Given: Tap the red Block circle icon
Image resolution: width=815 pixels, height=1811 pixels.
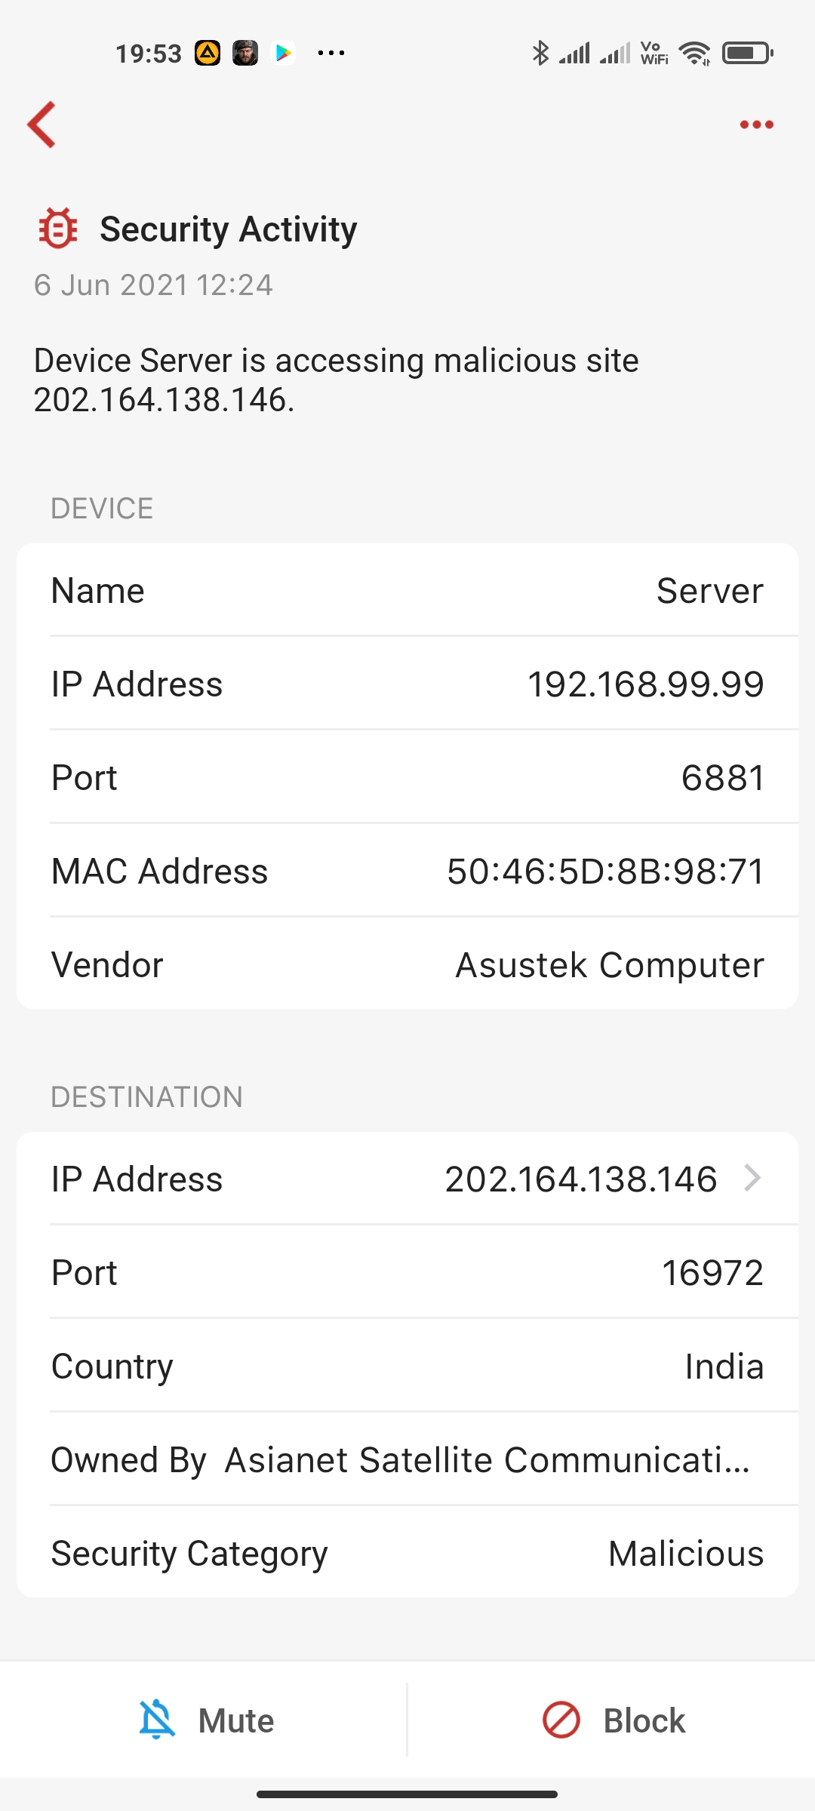Looking at the screenshot, I should coord(561,1720).
